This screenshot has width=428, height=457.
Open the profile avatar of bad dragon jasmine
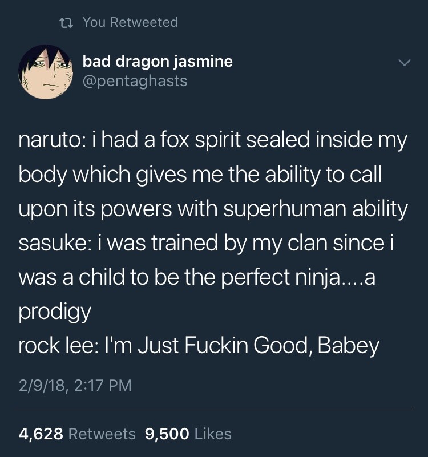[45, 72]
